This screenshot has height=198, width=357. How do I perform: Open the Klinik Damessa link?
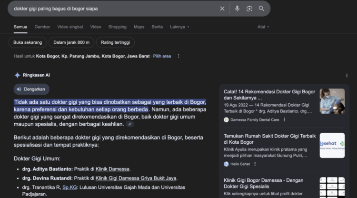[x=113, y=169]
